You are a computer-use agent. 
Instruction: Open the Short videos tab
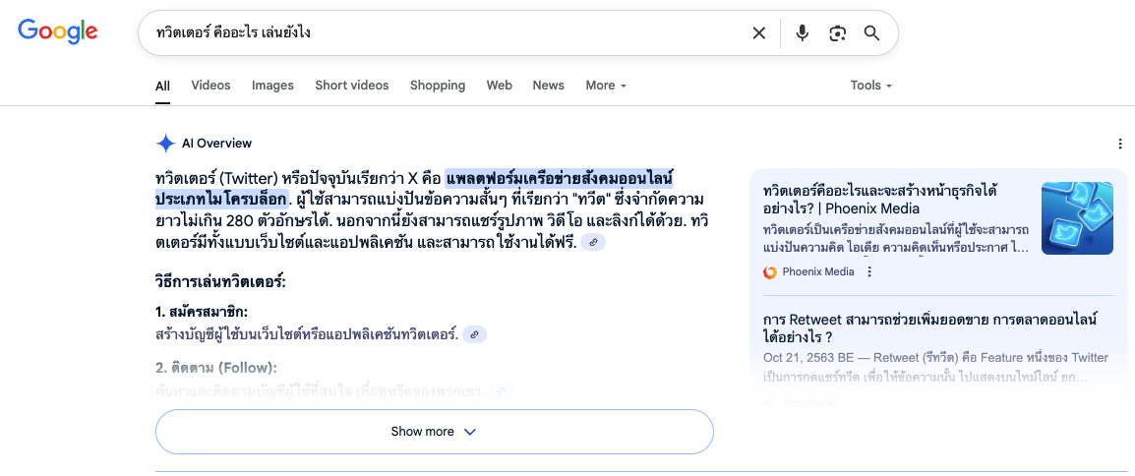pos(352,86)
